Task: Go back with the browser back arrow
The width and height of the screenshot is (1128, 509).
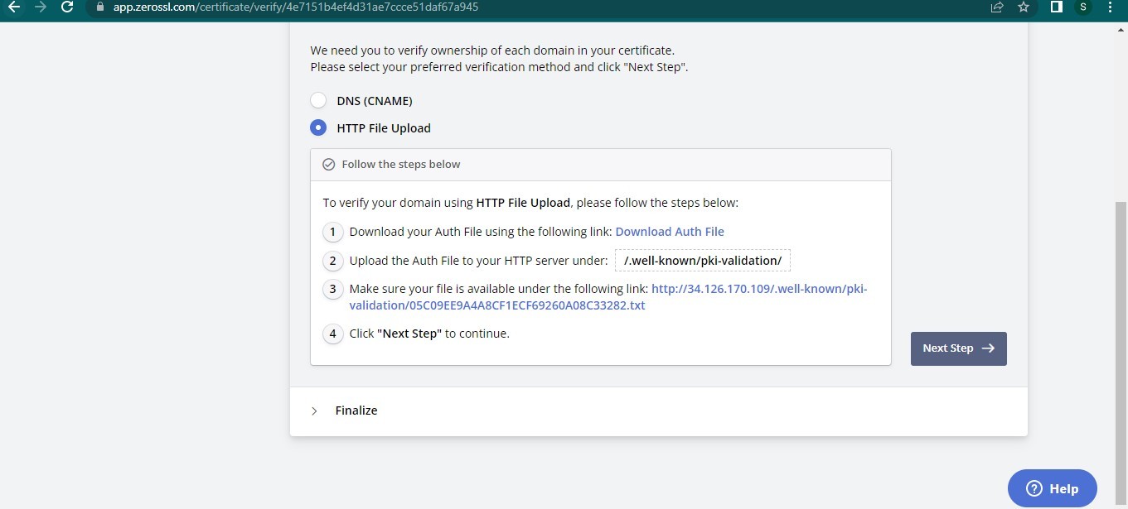Action: click(13, 7)
